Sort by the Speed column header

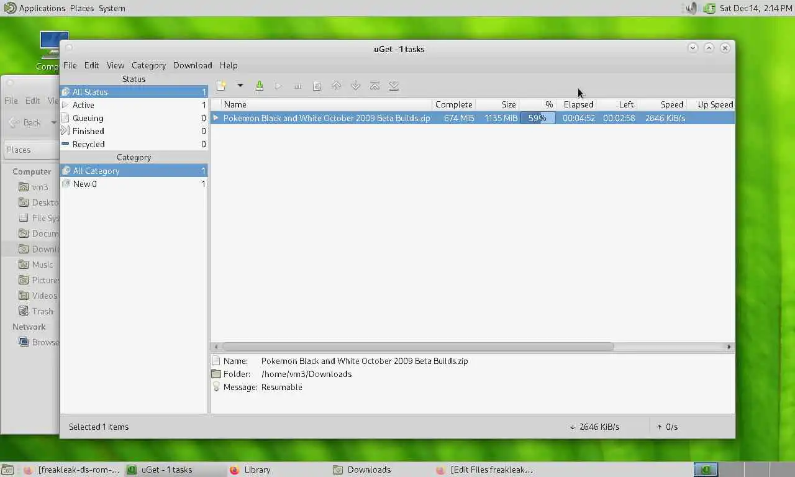[x=662, y=104]
